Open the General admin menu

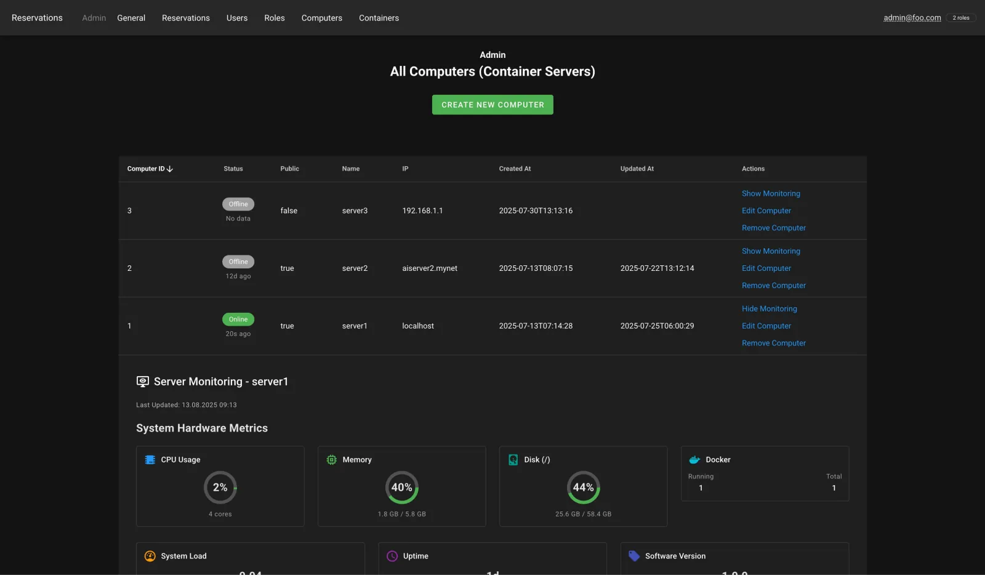131,18
